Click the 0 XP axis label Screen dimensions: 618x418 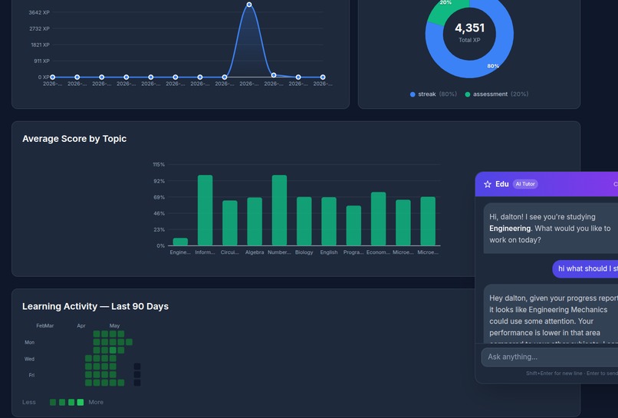[44, 77]
